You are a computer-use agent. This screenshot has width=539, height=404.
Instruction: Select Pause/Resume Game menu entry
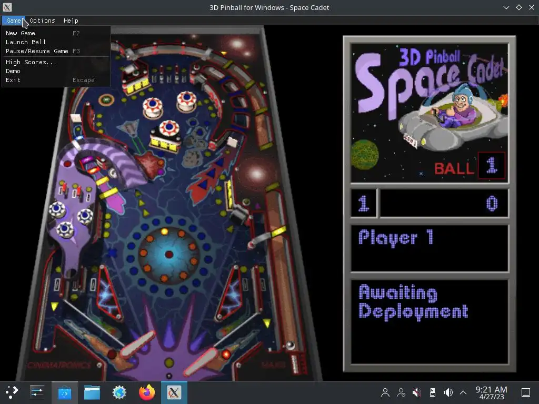pyautogui.click(x=56, y=51)
